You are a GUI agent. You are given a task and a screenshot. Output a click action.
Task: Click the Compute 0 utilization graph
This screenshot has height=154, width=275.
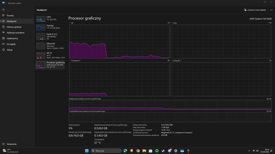pyautogui.click(x=119, y=79)
